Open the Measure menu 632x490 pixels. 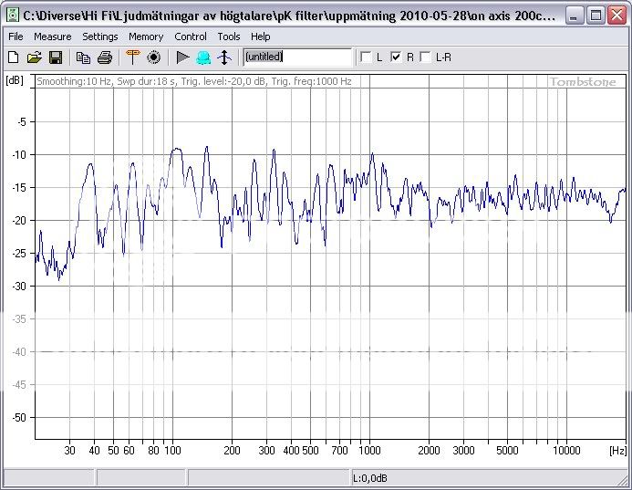52,36
